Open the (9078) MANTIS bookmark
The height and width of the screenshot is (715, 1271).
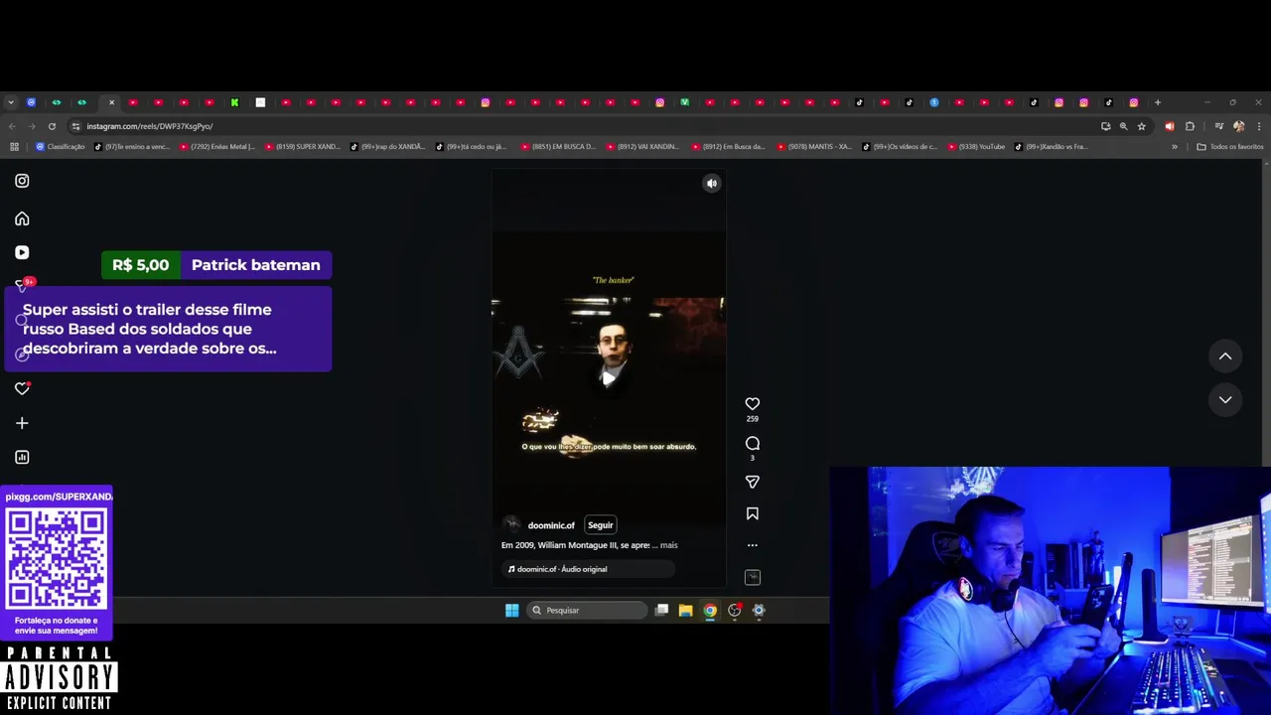814,147
